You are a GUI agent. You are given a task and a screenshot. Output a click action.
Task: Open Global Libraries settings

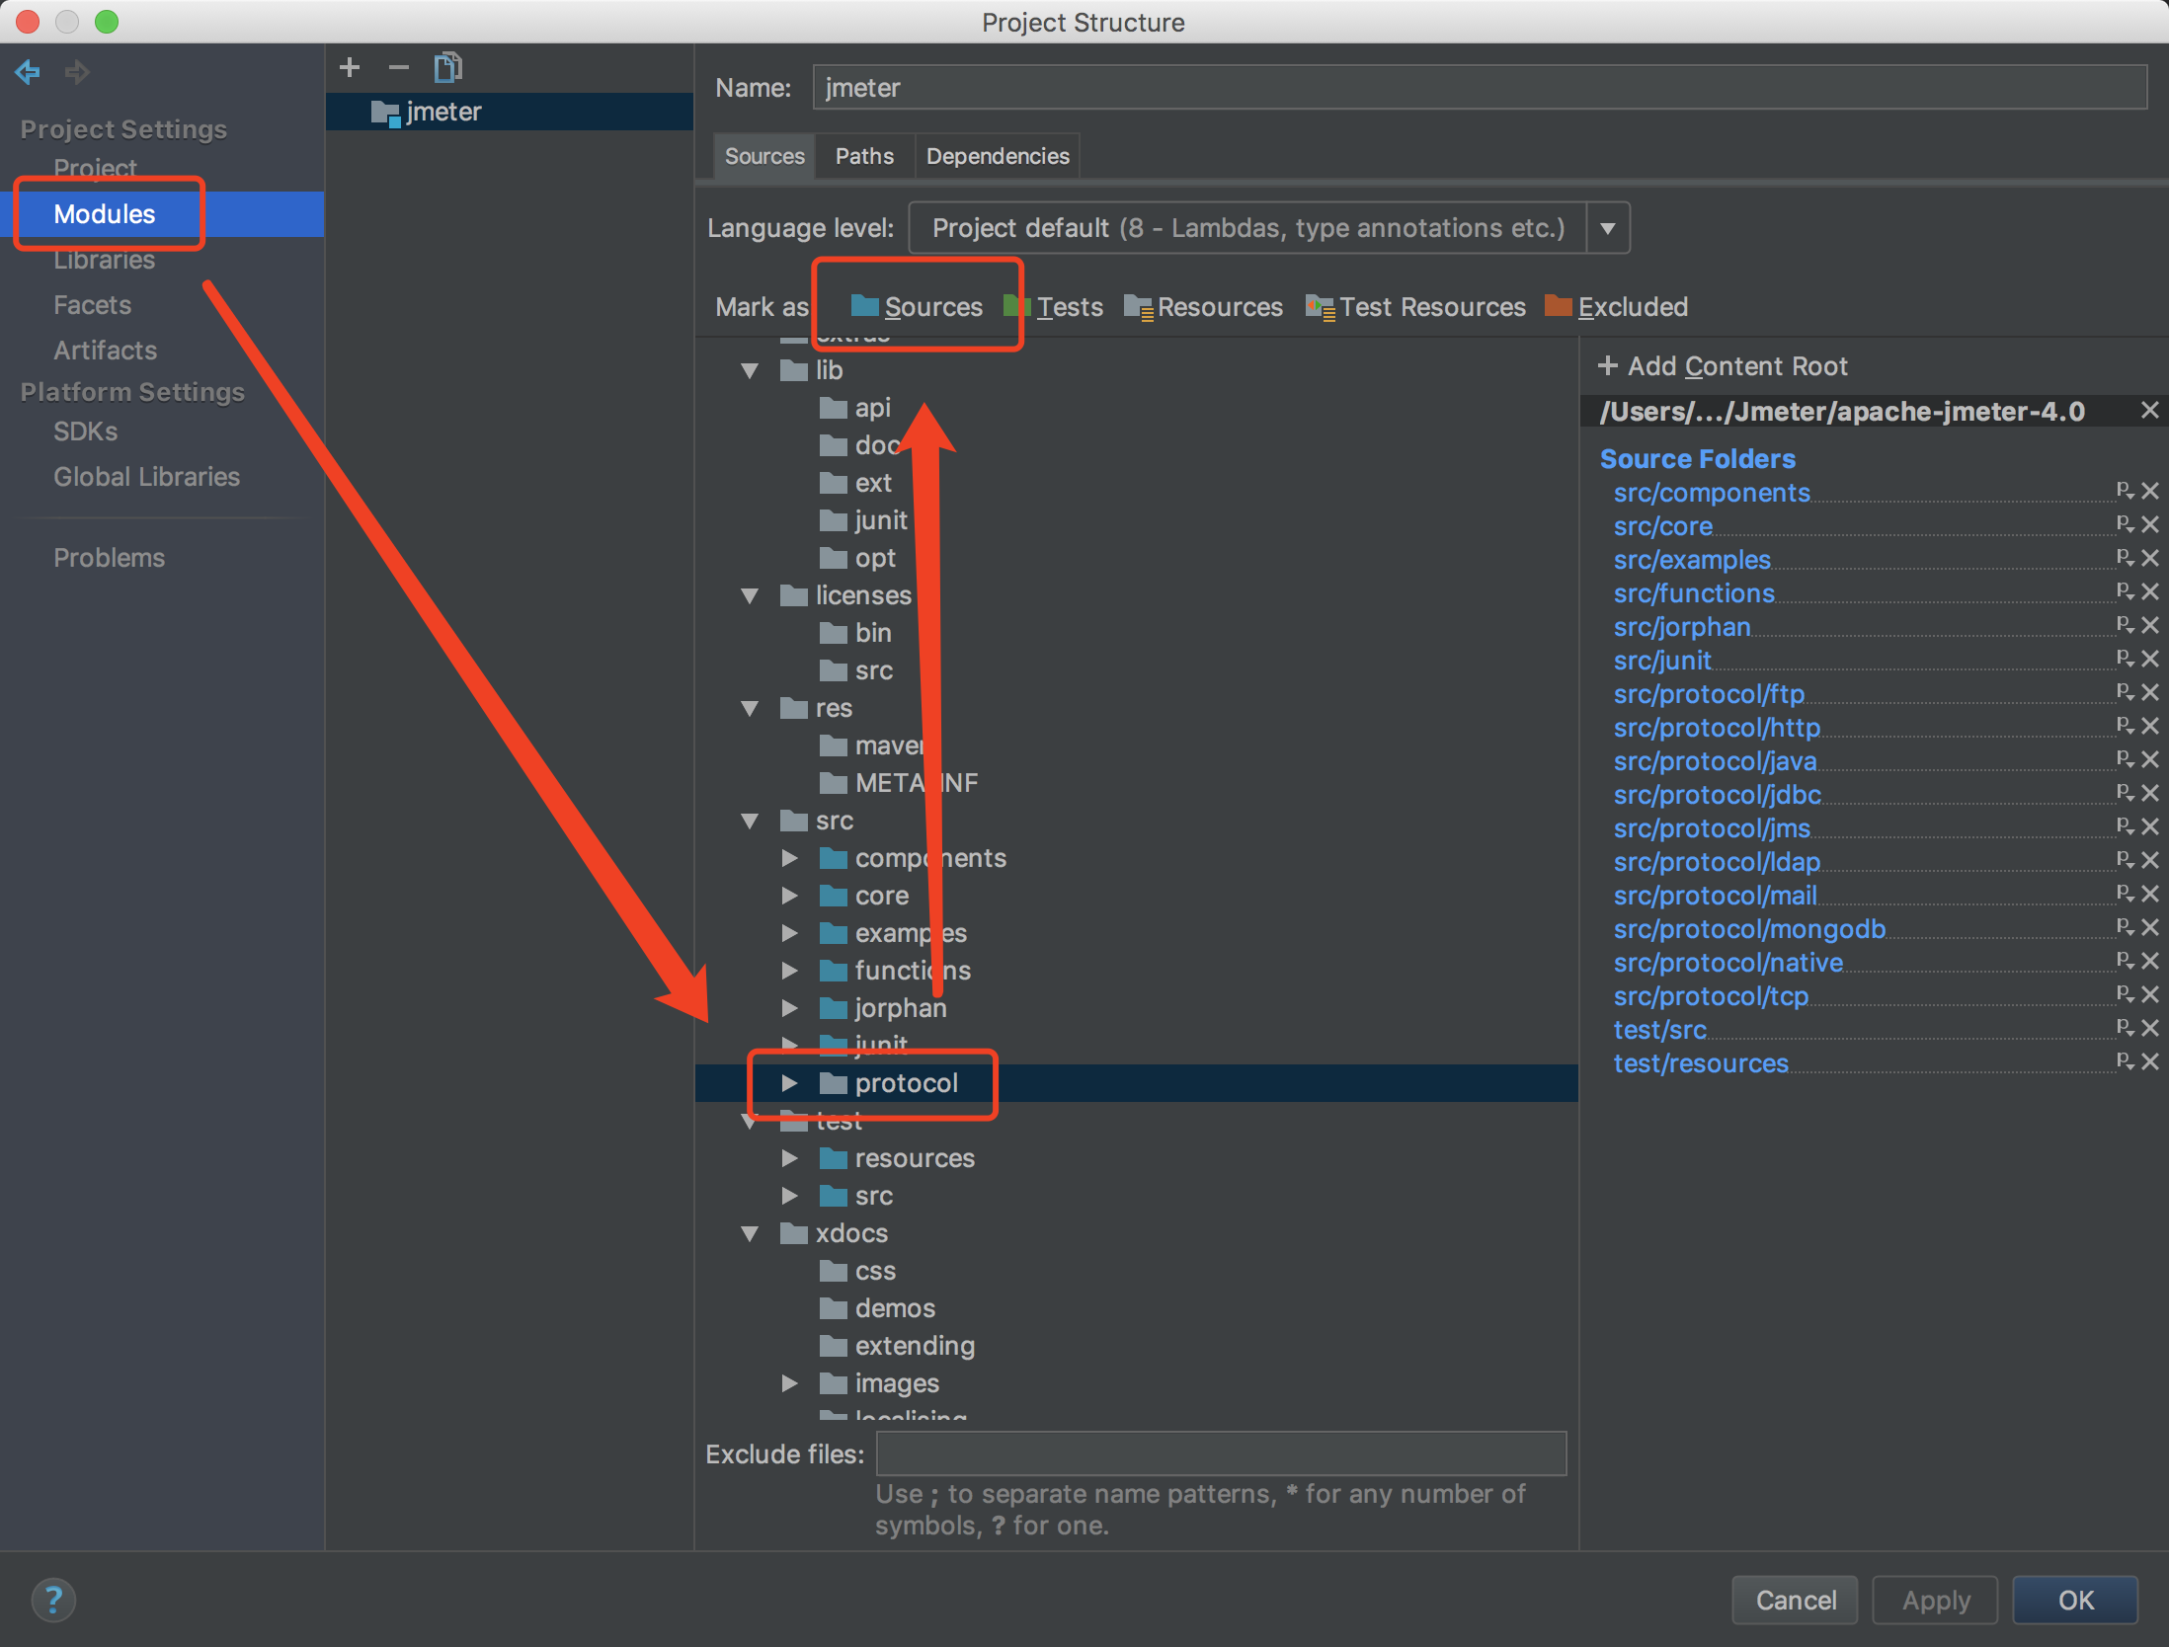(146, 477)
